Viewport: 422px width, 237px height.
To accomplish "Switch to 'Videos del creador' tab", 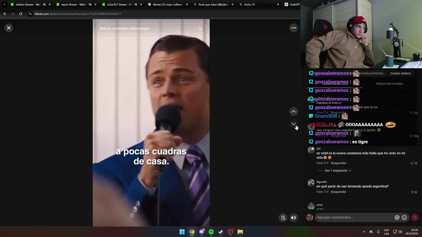I will (x=389, y=84).
